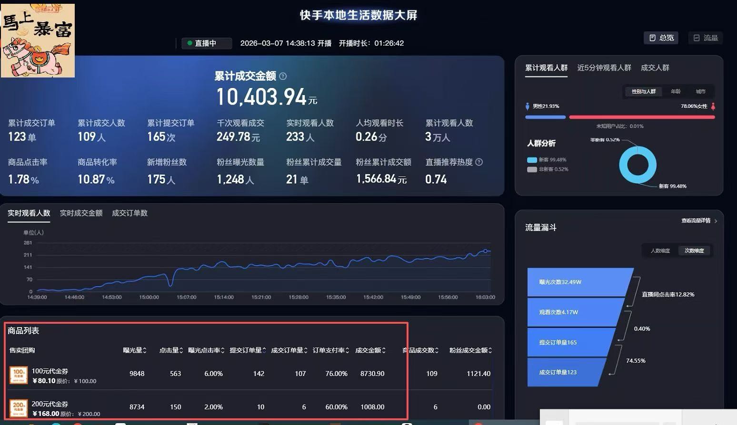Image resolution: width=737 pixels, height=425 pixels.
Task: Sort the product list by 点击量
Action: point(170,350)
